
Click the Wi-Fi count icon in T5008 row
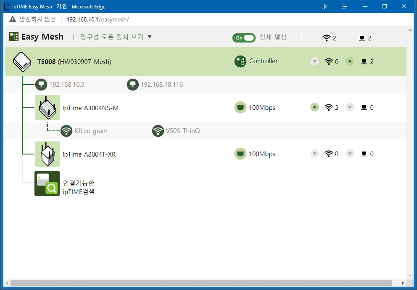(329, 62)
